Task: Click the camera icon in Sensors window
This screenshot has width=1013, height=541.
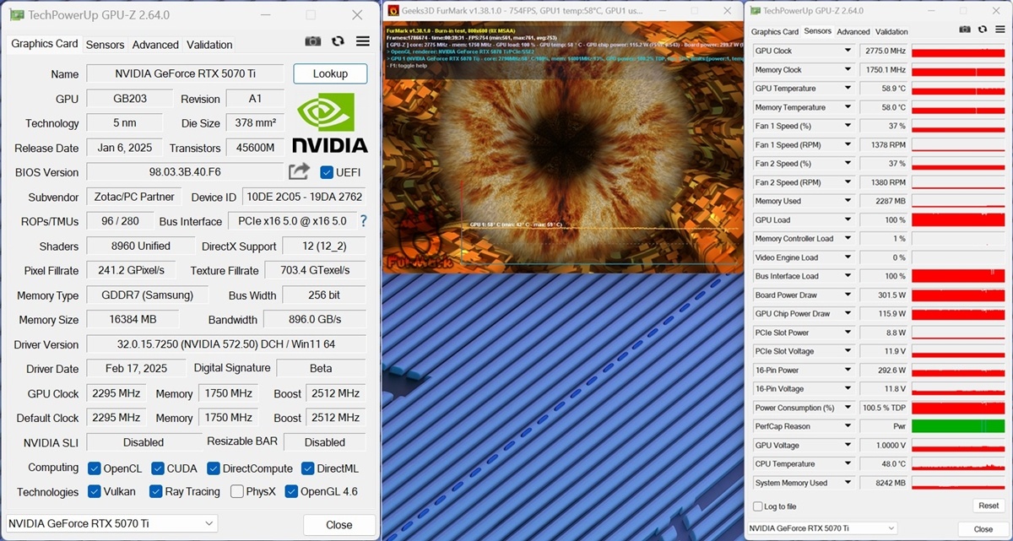Action: [x=965, y=30]
